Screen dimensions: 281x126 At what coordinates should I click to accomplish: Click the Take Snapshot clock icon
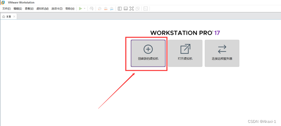click(x=100, y=8)
